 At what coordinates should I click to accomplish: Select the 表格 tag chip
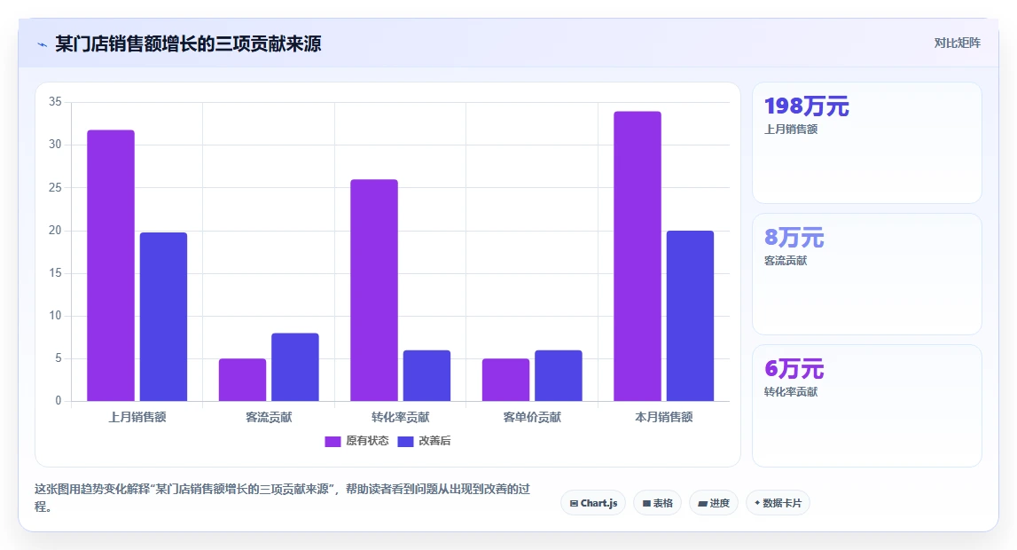coord(657,503)
